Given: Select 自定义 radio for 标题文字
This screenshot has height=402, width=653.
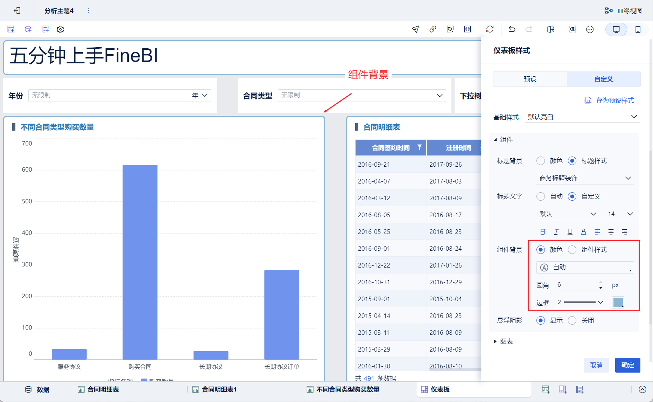Looking at the screenshot, I should click(x=572, y=196).
